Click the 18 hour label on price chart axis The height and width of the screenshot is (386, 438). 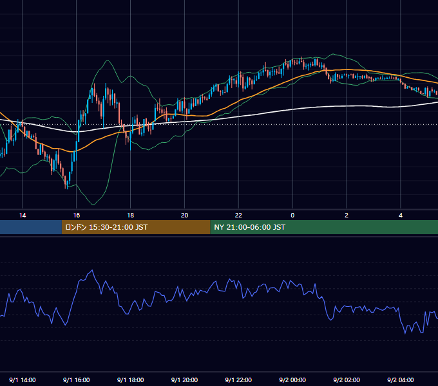[x=131, y=216]
